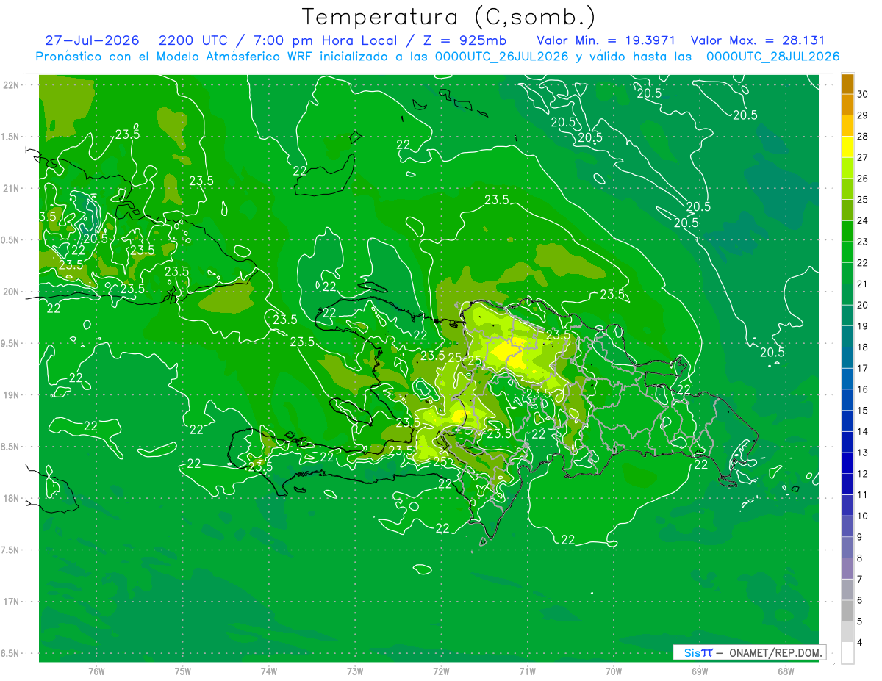Click the longitude axis label "74W"
882x681 pixels.
(269, 671)
